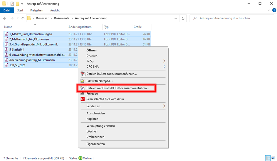Click the Avira scan icon
The height and width of the screenshot is (161, 277).
(x=83, y=99)
